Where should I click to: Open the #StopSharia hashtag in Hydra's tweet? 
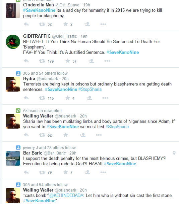[x=90, y=90]
